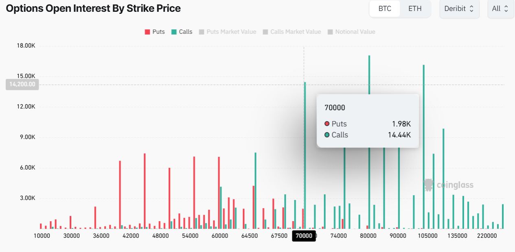
Task: Click the red puts dot in tooltip
Action: pyautogui.click(x=327, y=124)
